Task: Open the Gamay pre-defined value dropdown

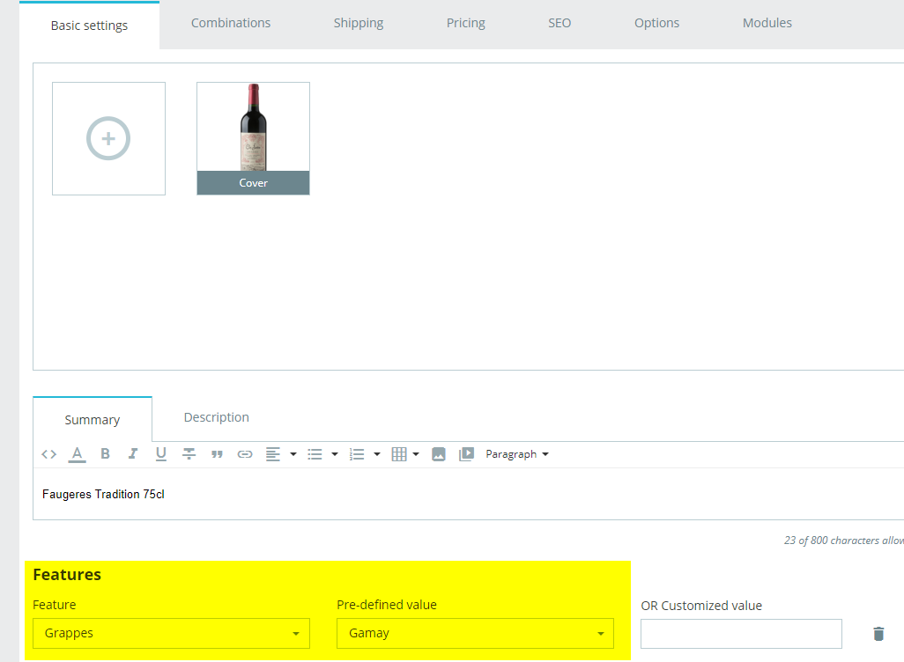Action: point(475,633)
